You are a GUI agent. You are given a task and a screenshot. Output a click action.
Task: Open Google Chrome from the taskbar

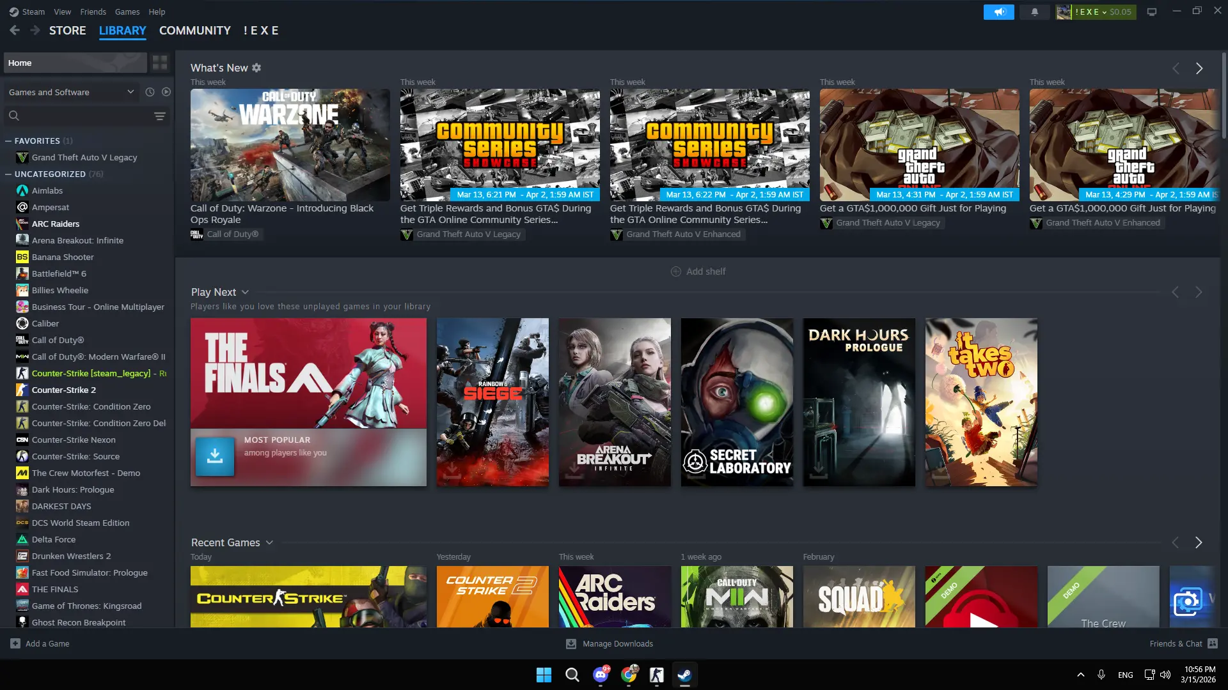coord(629,675)
